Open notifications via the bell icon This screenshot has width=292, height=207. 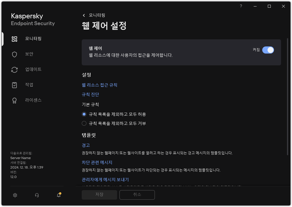[x=58, y=195]
